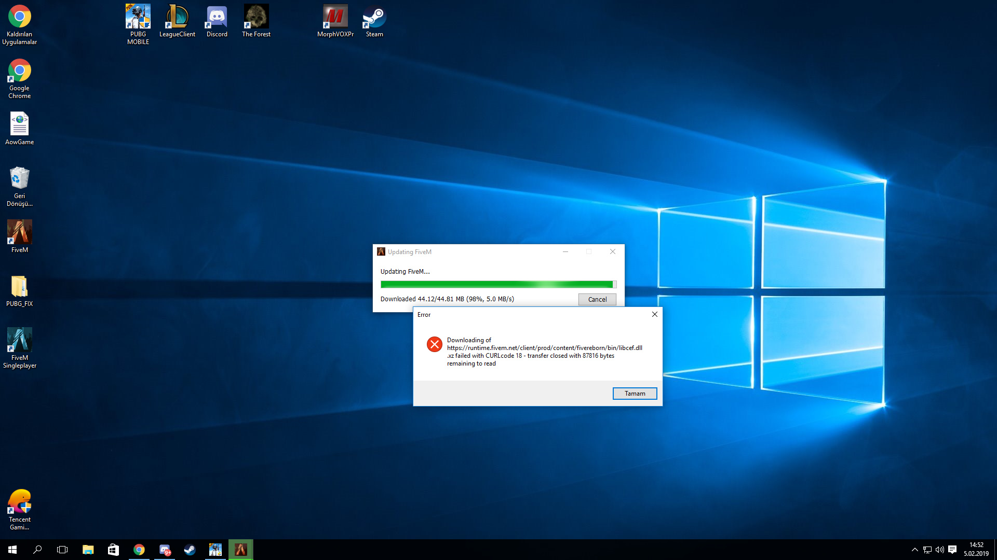Select the Steam desktop shortcut
Image resolution: width=997 pixels, height=560 pixels.
374,21
